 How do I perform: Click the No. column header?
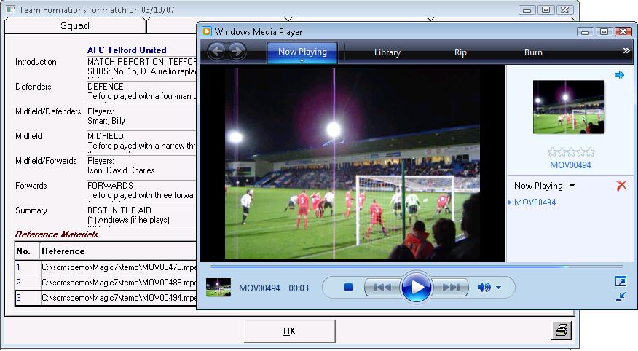[27, 251]
